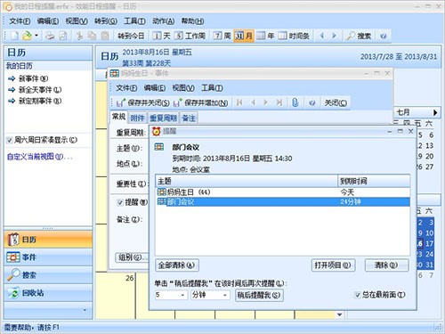Select the Month view toolbar button

click(x=244, y=36)
